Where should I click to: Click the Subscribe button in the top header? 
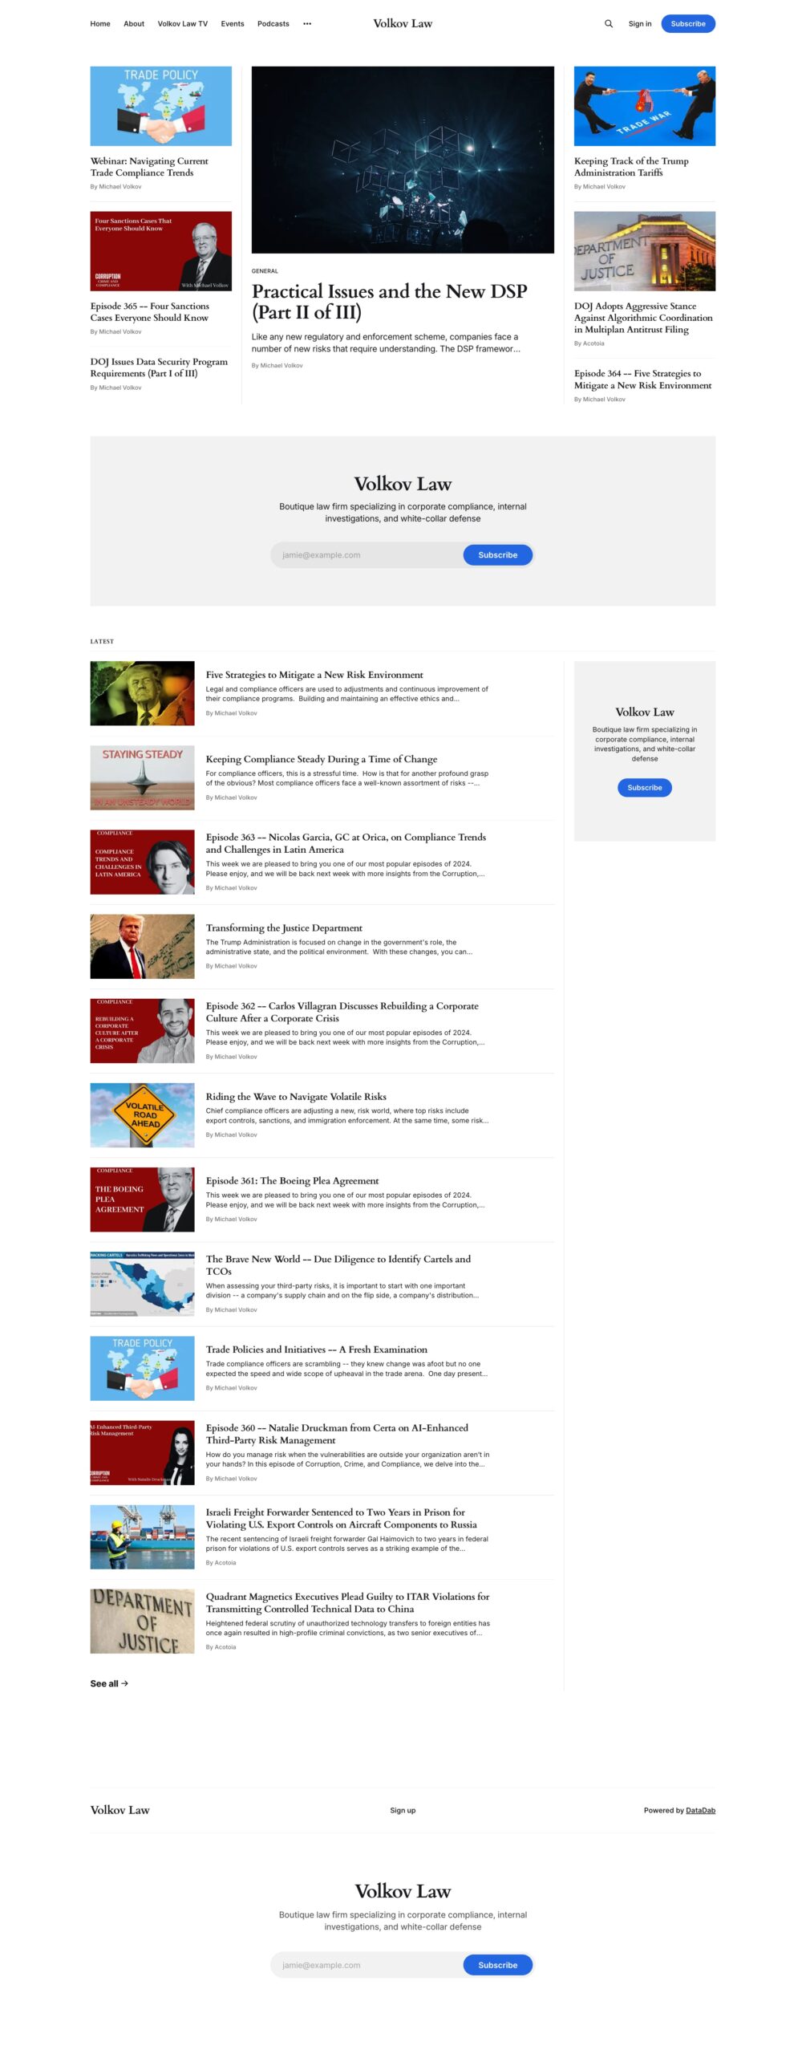pos(688,24)
